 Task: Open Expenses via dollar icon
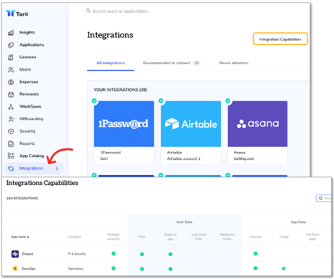pos(11,82)
